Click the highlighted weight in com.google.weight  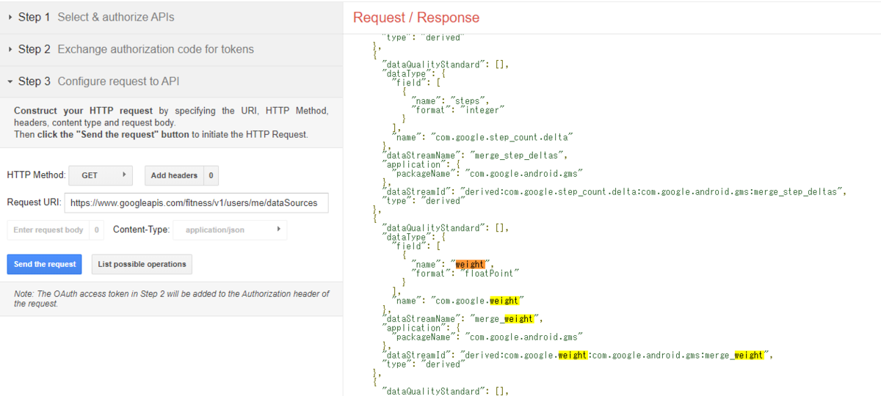pos(504,301)
